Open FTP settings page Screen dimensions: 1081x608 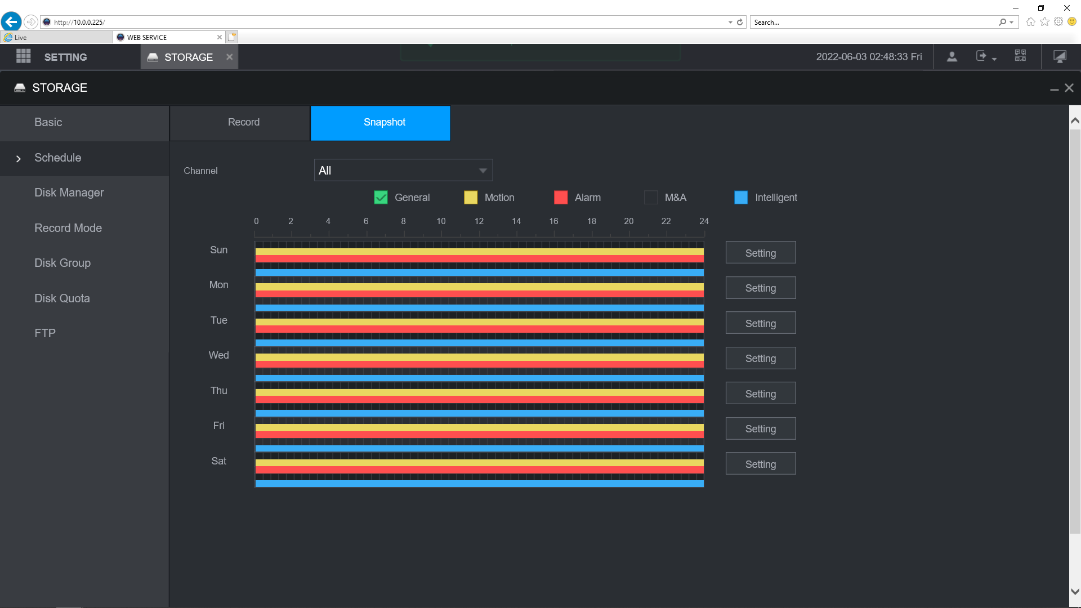click(84, 333)
